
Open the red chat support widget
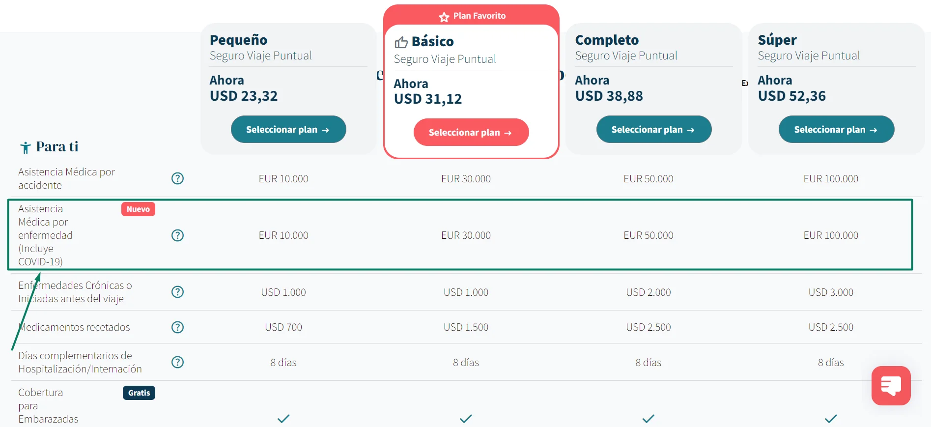click(891, 386)
